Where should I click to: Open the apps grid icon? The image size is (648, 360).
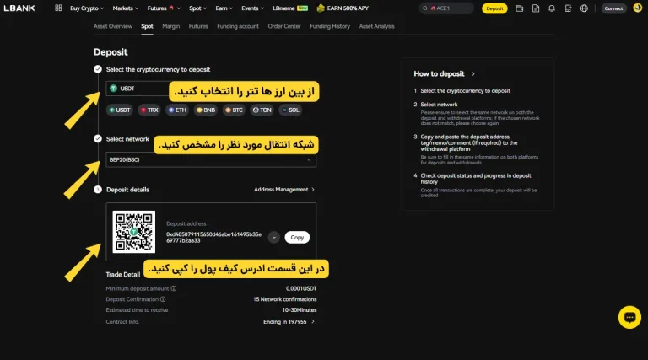point(58,8)
